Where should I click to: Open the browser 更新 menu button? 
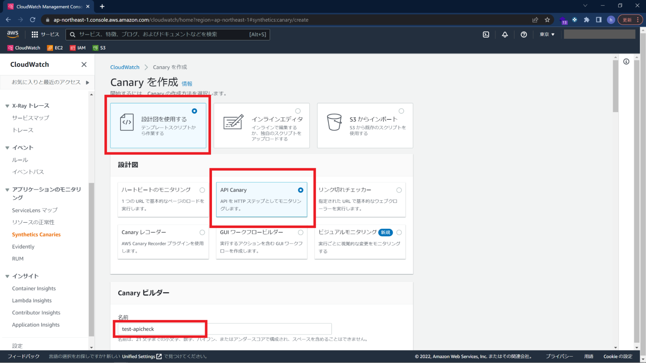click(630, 20)
